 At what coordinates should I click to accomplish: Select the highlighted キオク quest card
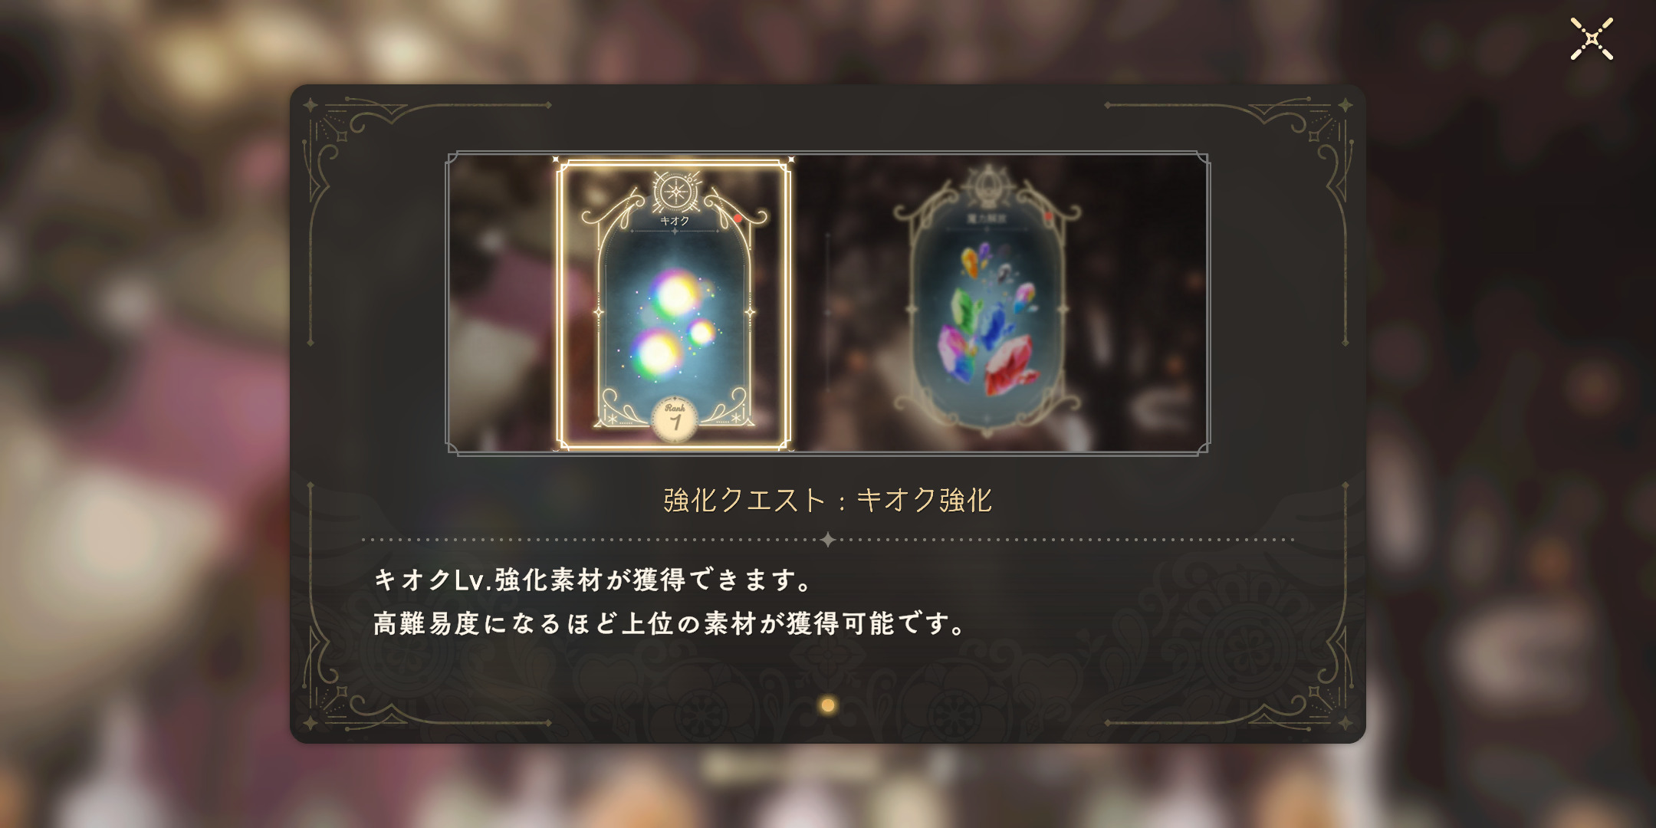pyautogui.click(x=674, y=304)
